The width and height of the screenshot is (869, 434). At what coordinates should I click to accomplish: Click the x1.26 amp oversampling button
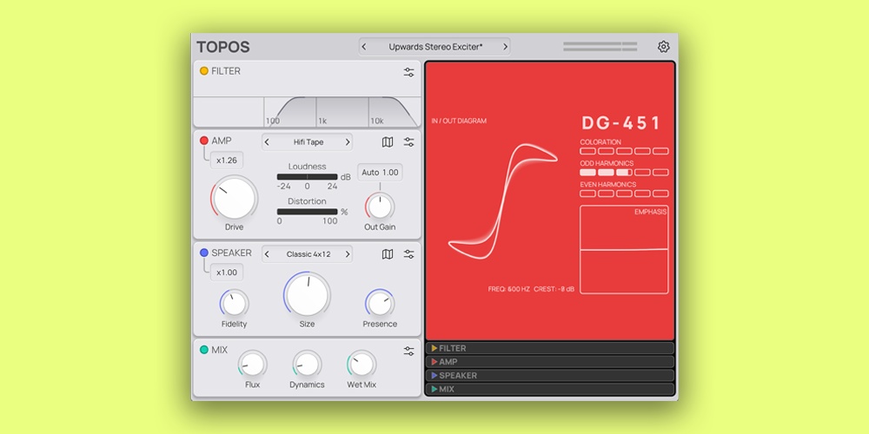pyautogui.click(x=227, y=160)
